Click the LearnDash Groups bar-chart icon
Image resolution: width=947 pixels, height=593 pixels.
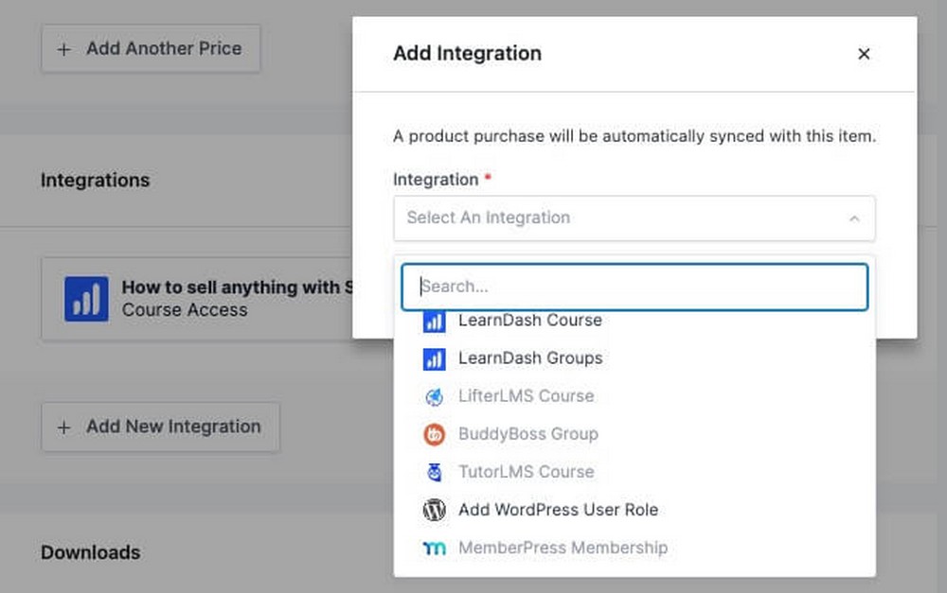(434, 359)
